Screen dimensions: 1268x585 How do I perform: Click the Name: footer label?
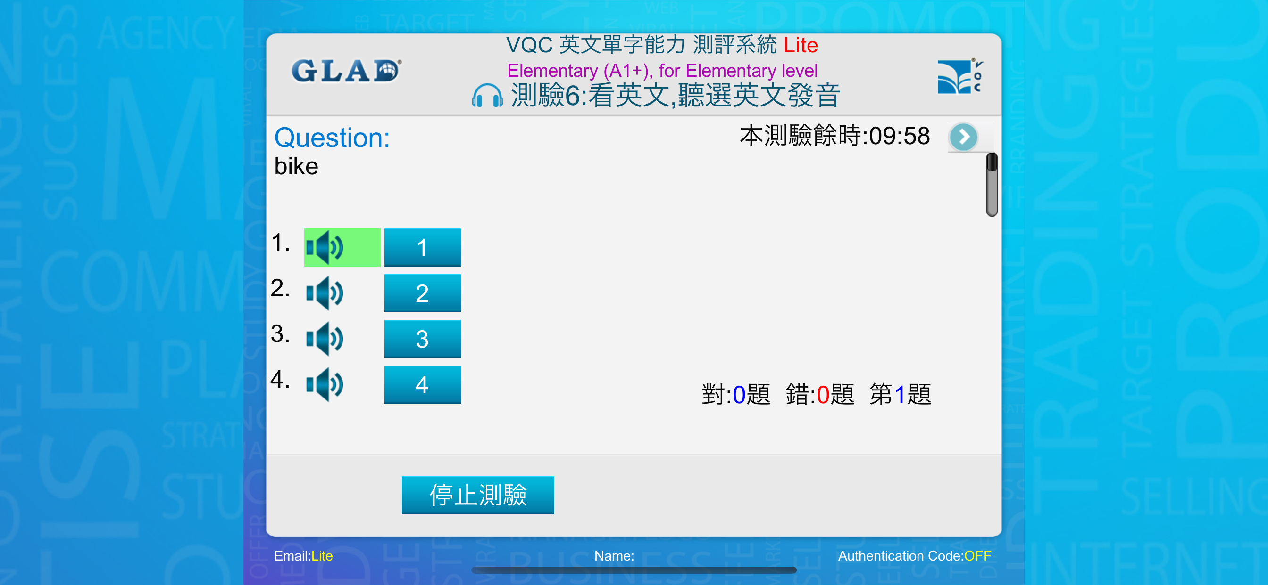(x=614, y=556)
